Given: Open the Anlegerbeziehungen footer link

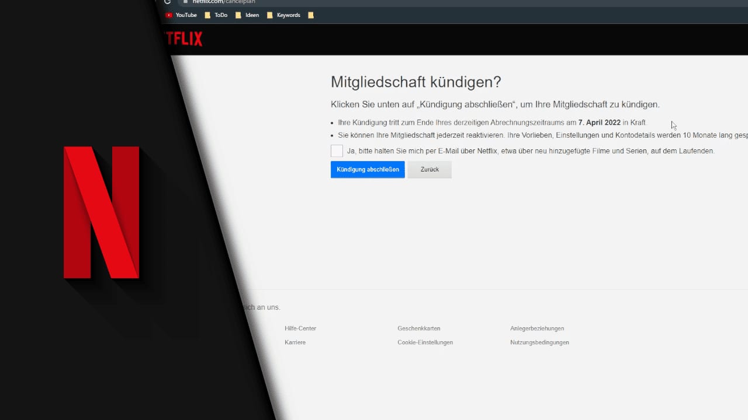Looking at the screenshot, I should pyautogui.click(x=537, y=328).
